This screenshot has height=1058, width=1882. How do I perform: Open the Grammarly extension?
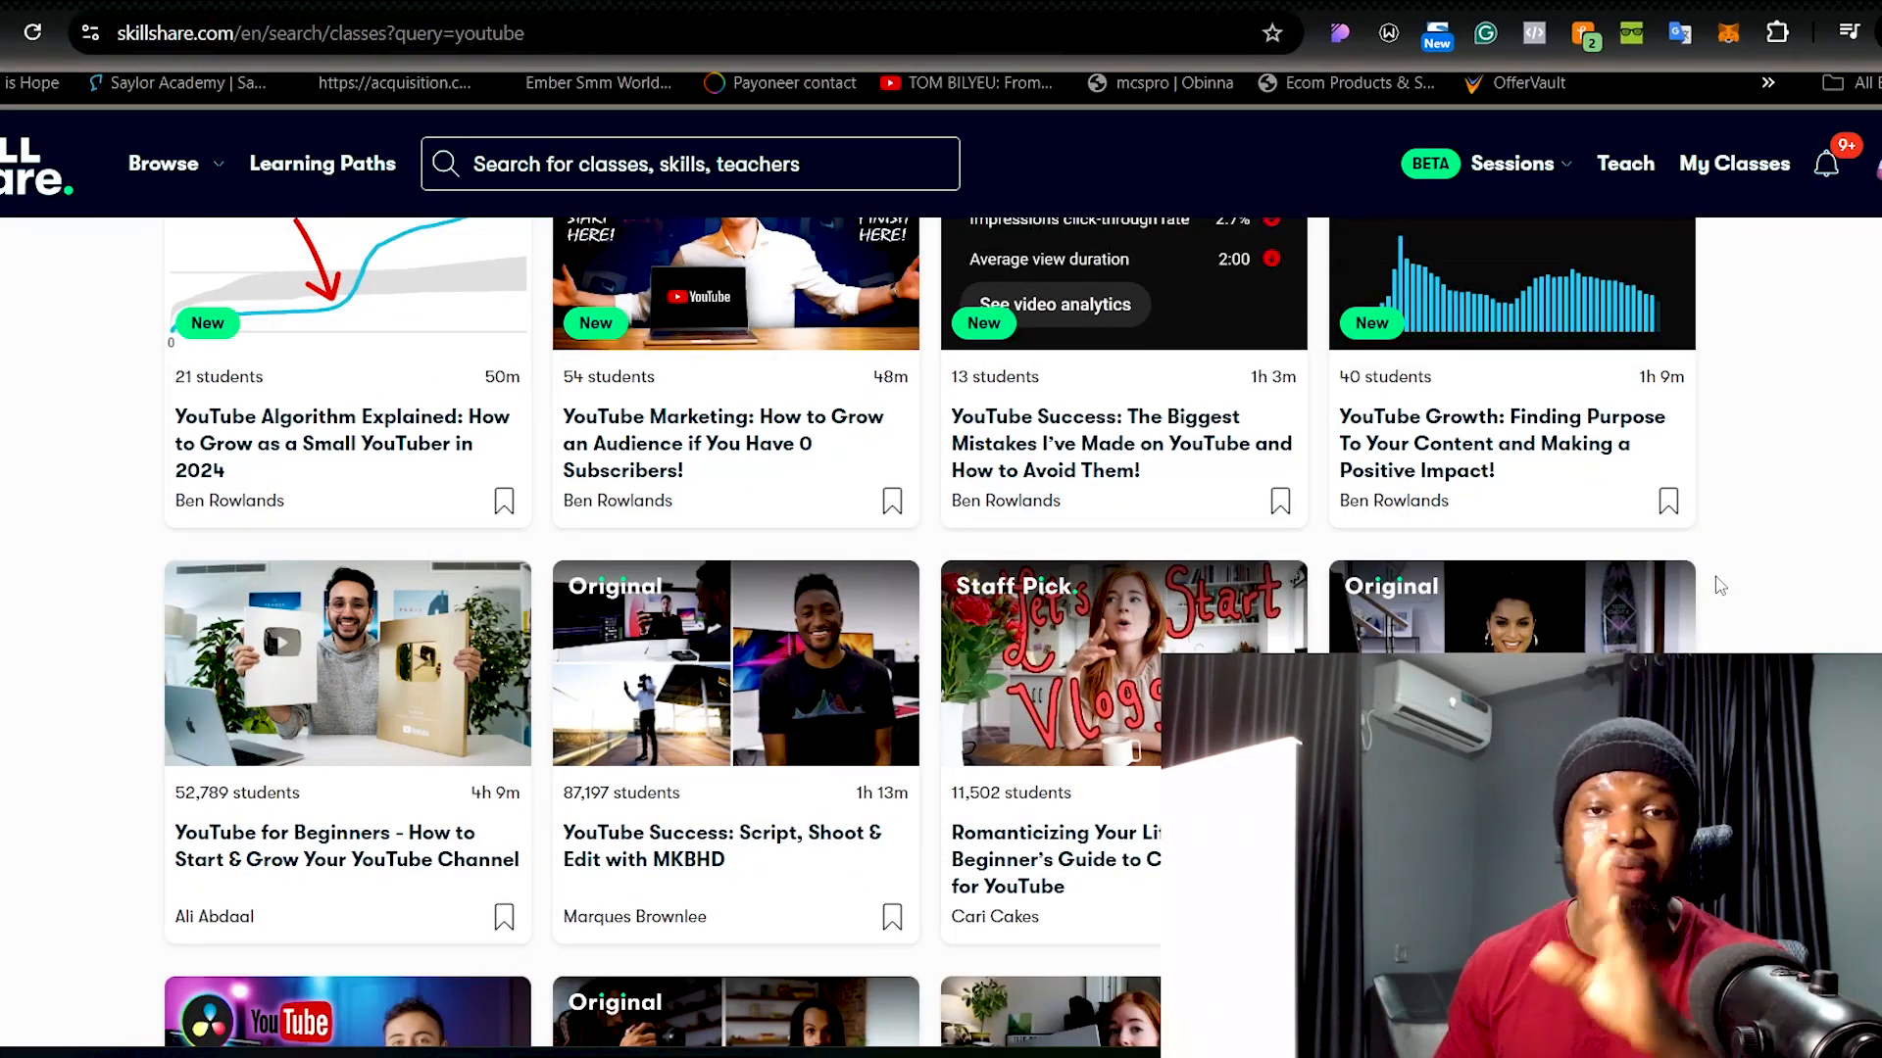[1486, 33]
